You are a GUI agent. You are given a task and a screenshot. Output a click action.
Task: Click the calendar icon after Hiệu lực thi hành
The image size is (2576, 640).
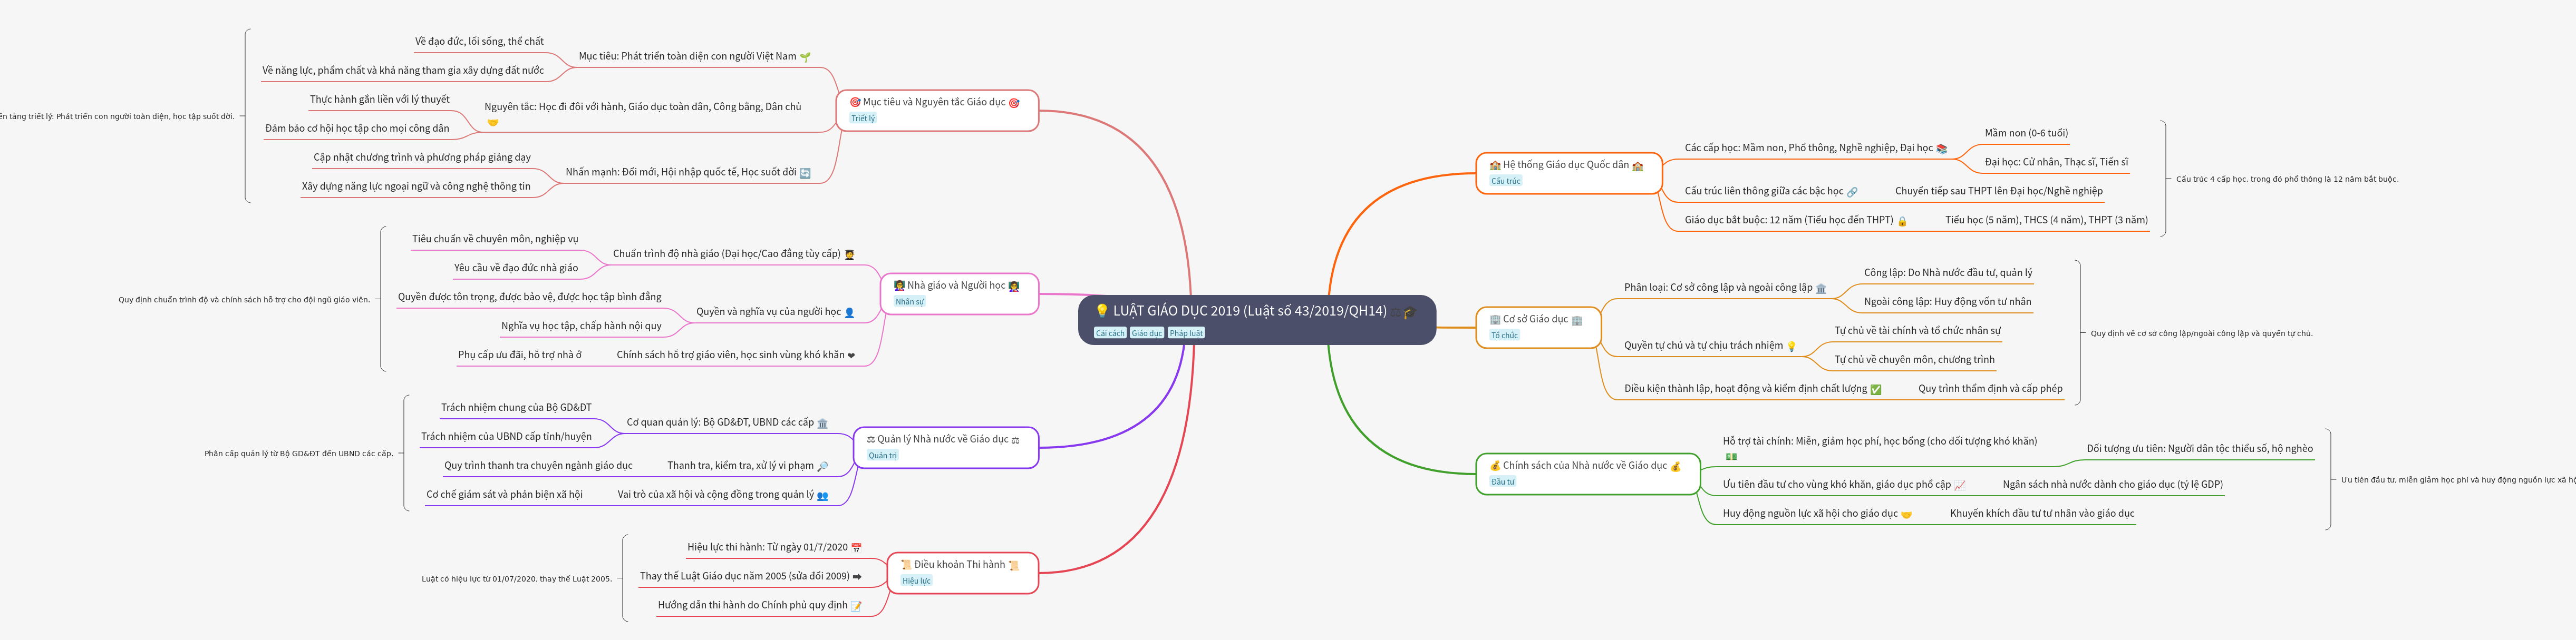[856, 548]
